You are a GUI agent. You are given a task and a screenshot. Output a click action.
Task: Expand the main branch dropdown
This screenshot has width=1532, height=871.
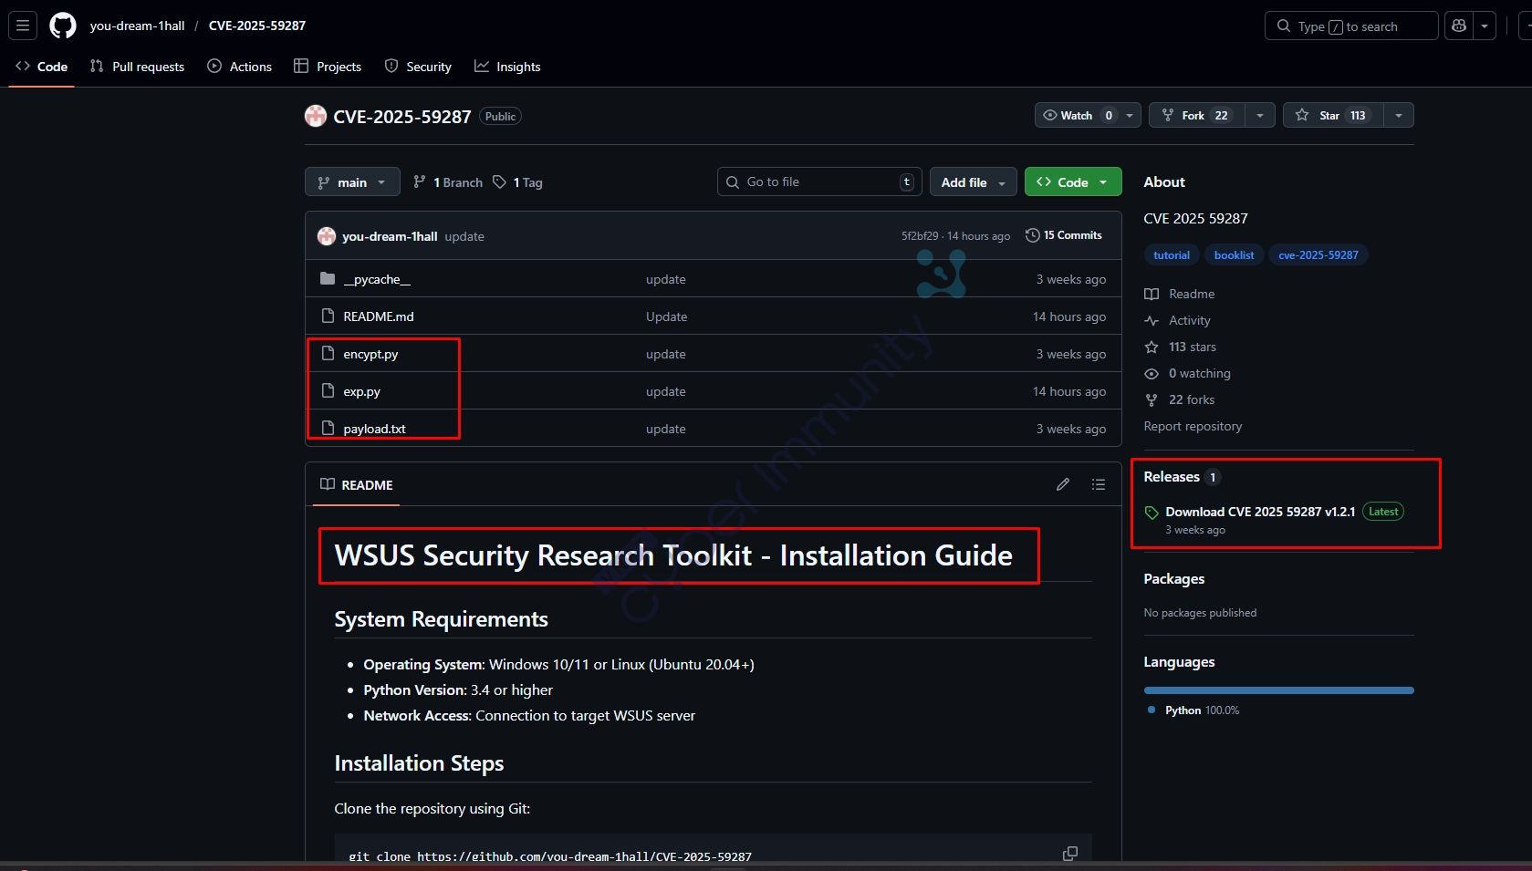tap(352, 182)
